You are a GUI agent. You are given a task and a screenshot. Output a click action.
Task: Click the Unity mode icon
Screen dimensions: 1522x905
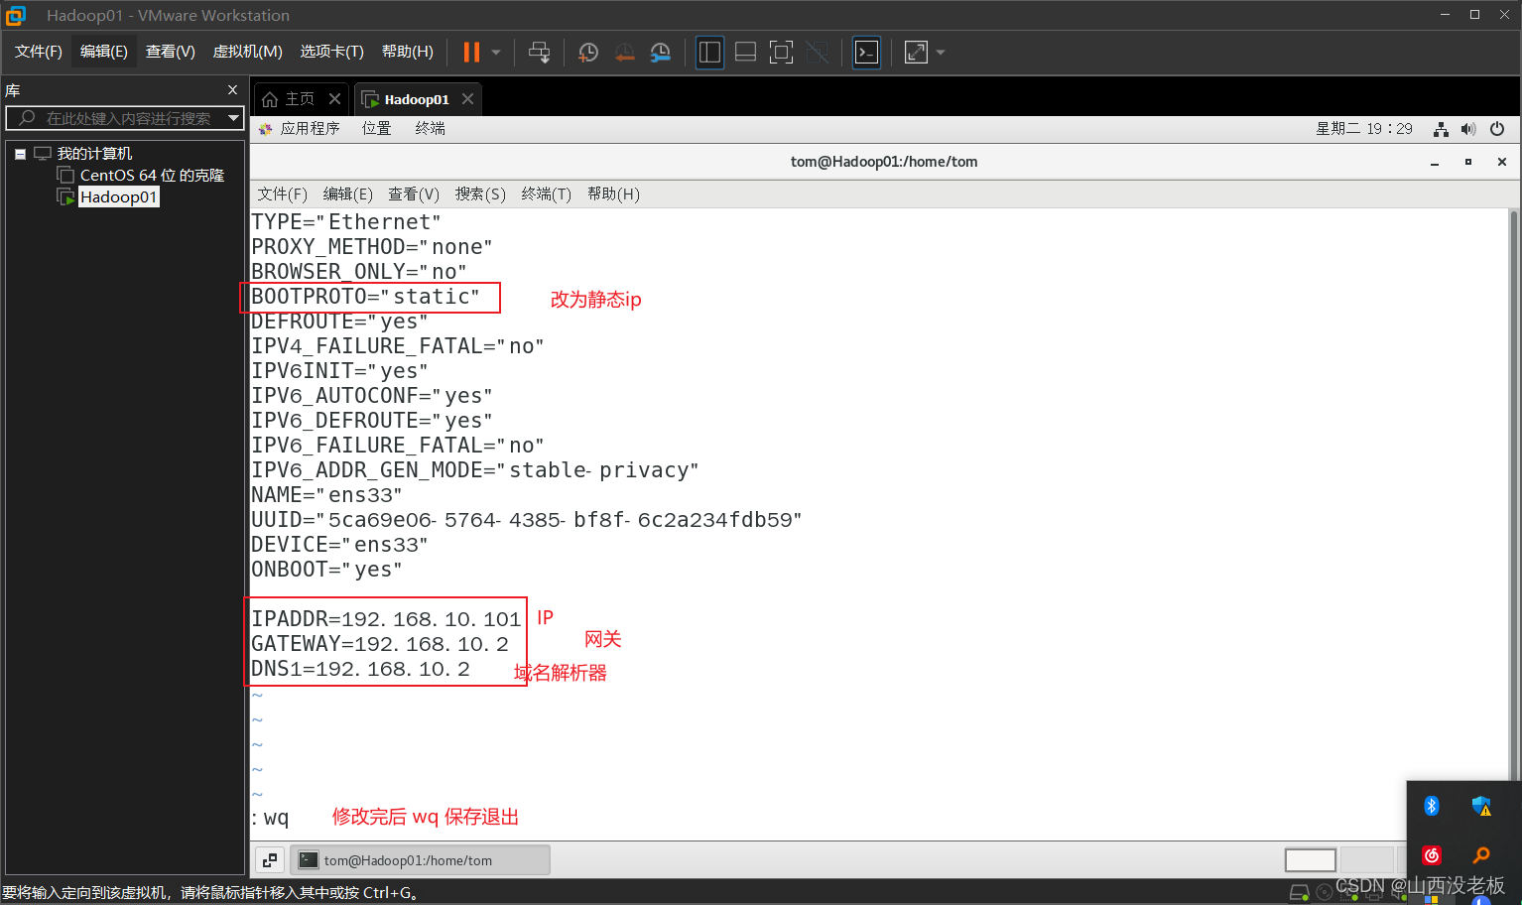(817, 52)
